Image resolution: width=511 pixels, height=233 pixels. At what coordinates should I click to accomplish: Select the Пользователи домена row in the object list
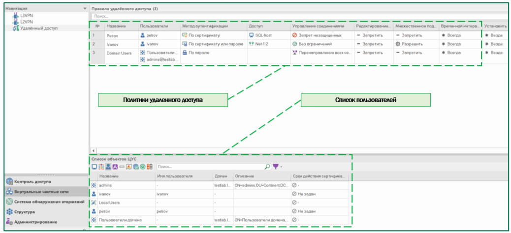coord(220,220)
